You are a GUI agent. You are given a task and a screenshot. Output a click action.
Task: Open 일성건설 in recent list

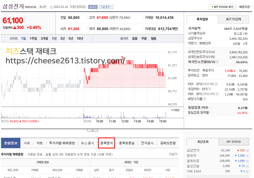tap(193, 166)
